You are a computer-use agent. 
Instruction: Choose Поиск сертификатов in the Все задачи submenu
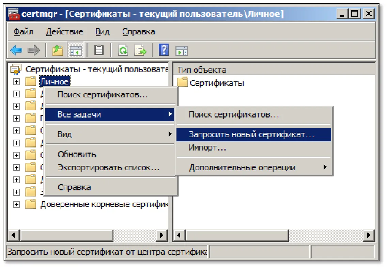[254, 114]
